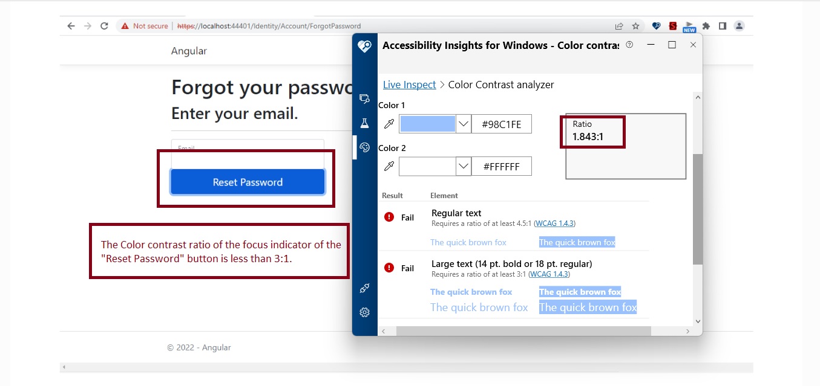This screenshot has width=820, height=386.
Task: Click the Live Inspect breadcrumb link
Action: (x=409, y=85)
